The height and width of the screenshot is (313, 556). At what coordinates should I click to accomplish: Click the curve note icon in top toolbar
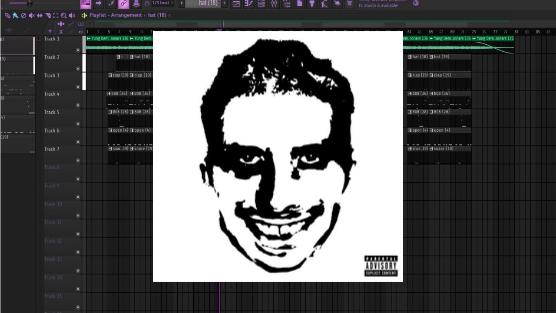[111, 3]
